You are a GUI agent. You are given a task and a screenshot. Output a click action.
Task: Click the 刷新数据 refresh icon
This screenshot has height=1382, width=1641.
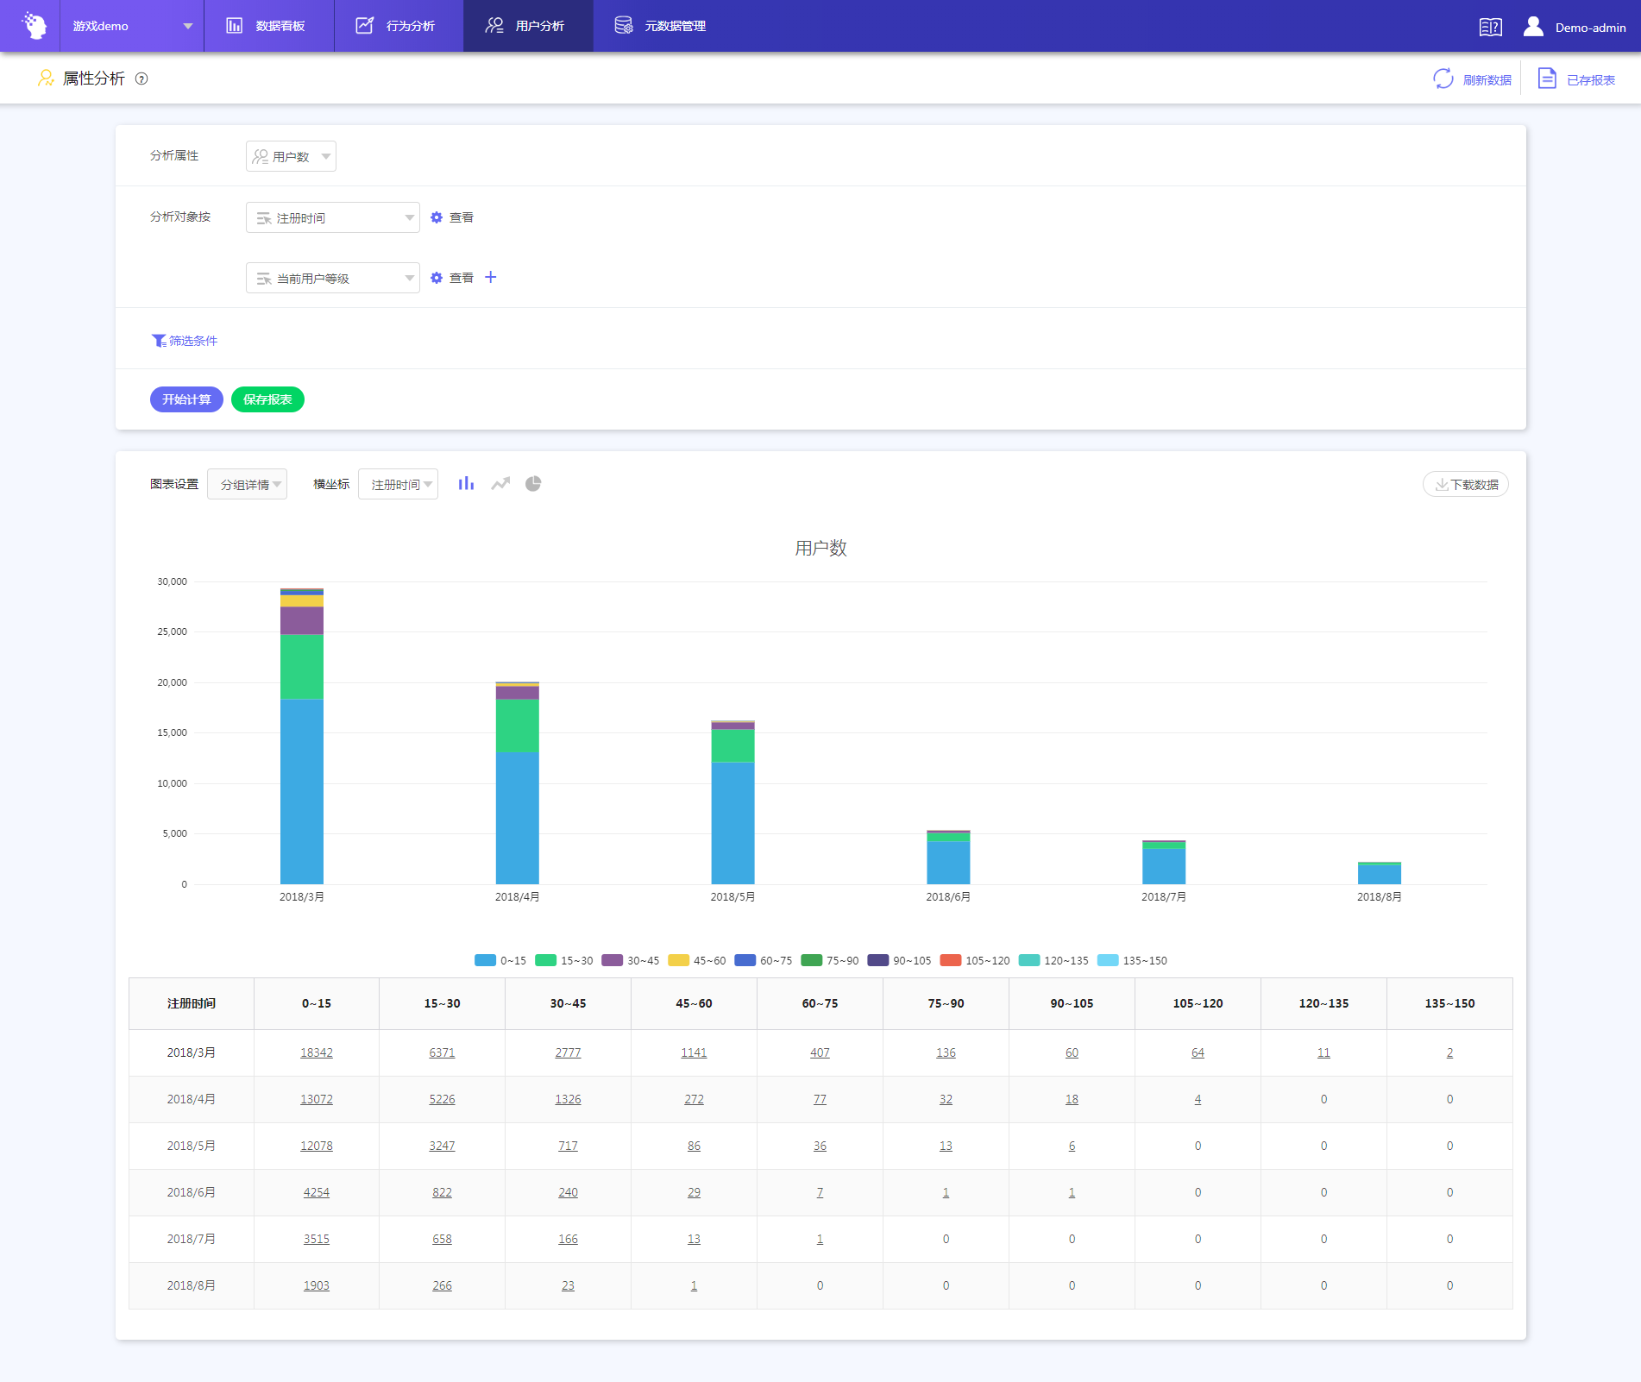click(1443, 79)
